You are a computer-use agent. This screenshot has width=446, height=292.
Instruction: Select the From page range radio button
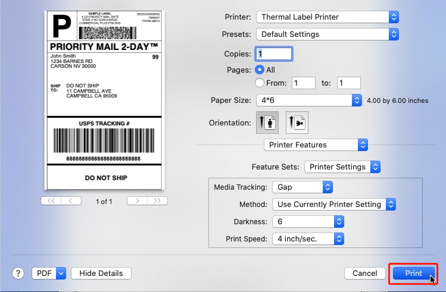click(x=260, y=83)
